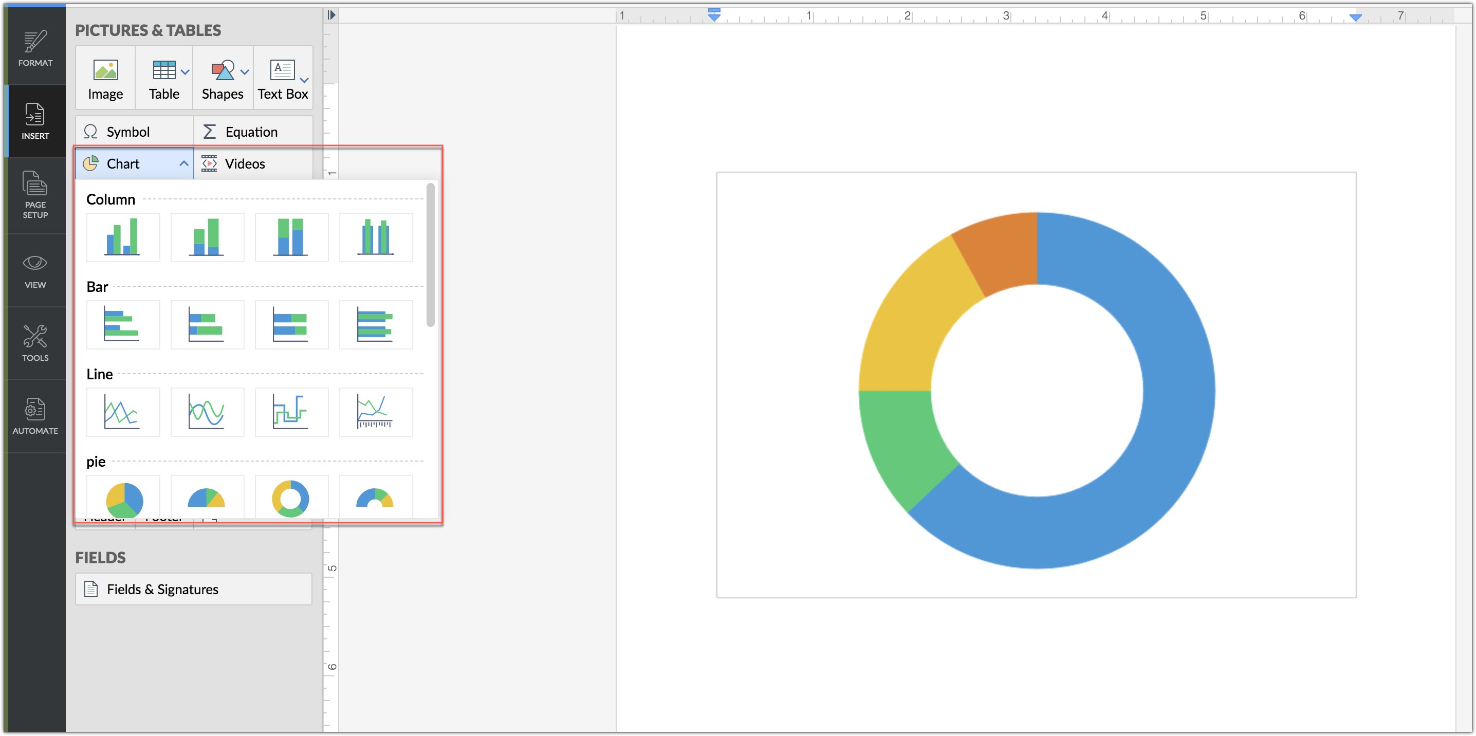Click the right indent ruler marker

[x=1355, y=18]
